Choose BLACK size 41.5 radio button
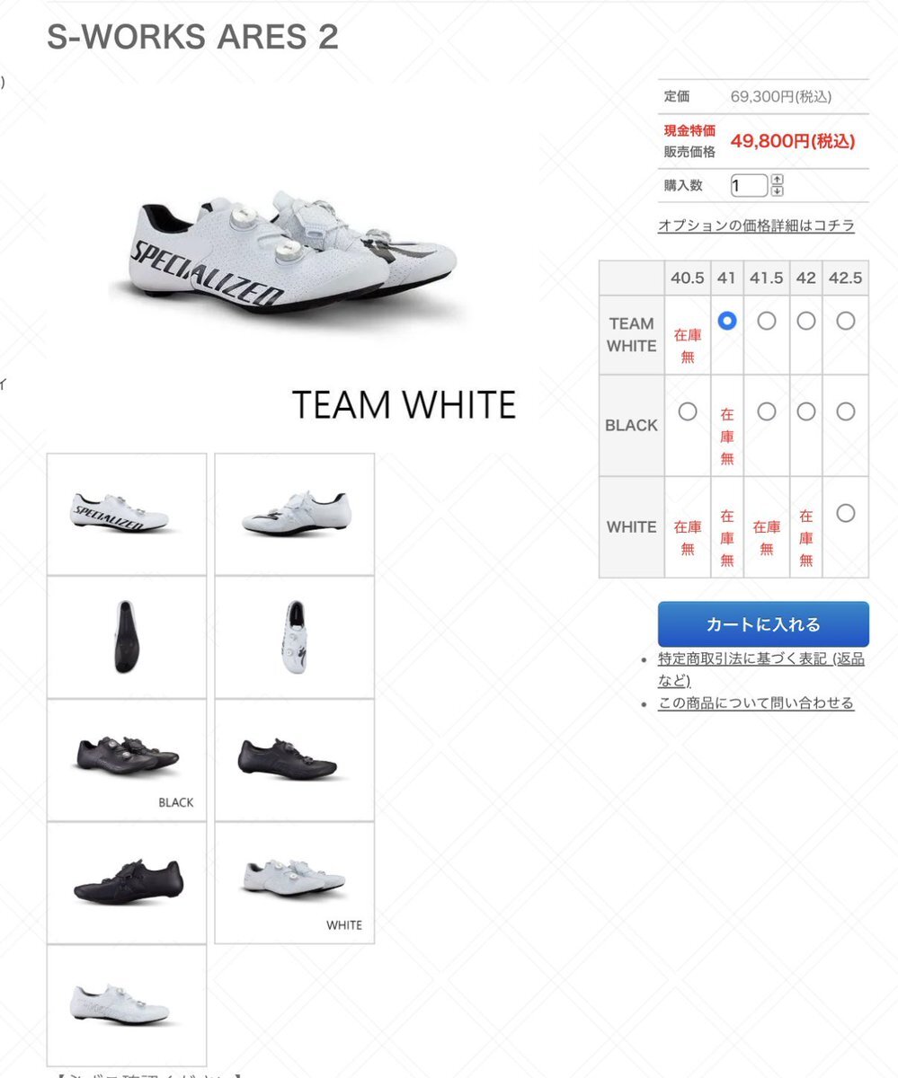 click(x=767, y=411)
